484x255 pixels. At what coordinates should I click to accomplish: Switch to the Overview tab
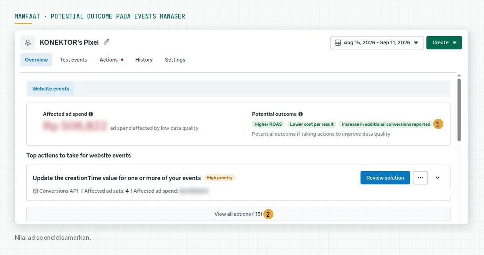coord(36,60)
